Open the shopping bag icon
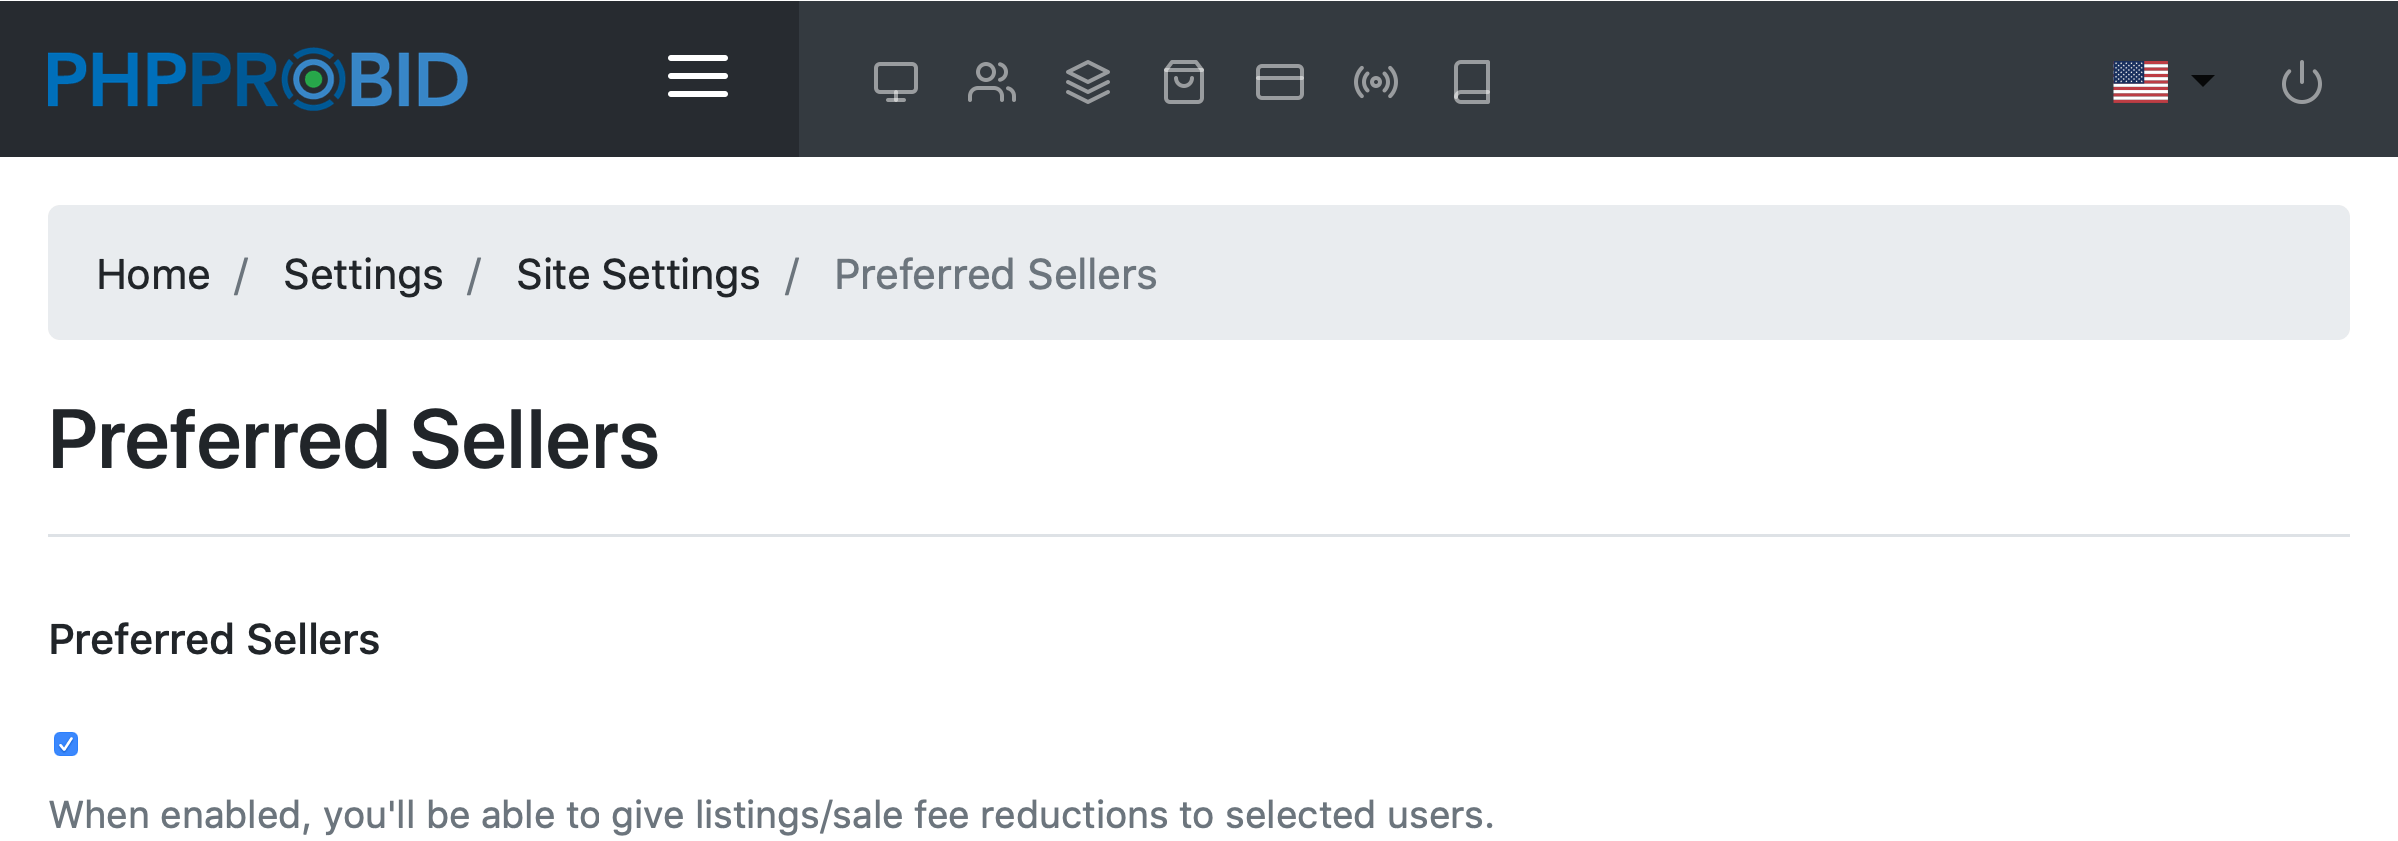Image resolution: width=2398 pixels, height=841 pixels. click(1183, 82)
